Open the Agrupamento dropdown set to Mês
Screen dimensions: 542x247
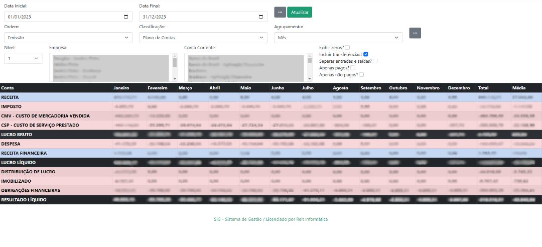pos(338,38)
